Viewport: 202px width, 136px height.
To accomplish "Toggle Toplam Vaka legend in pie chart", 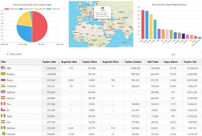I will [x=11, y=9].
